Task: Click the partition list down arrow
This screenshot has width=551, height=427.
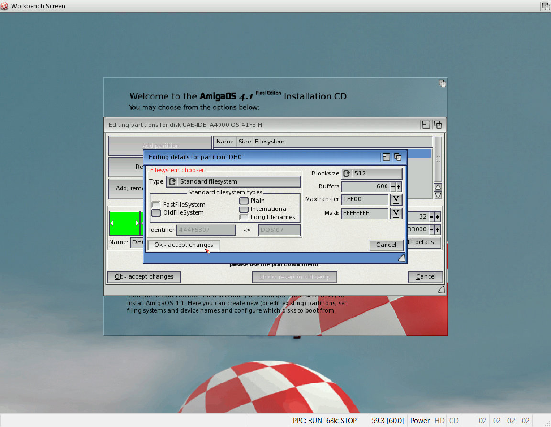Action: 438,195
